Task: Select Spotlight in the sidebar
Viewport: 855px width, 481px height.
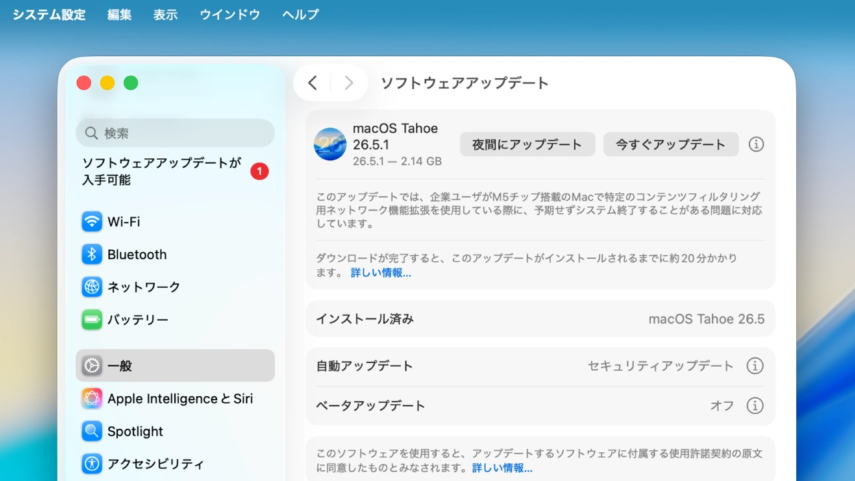Action: 175,432
